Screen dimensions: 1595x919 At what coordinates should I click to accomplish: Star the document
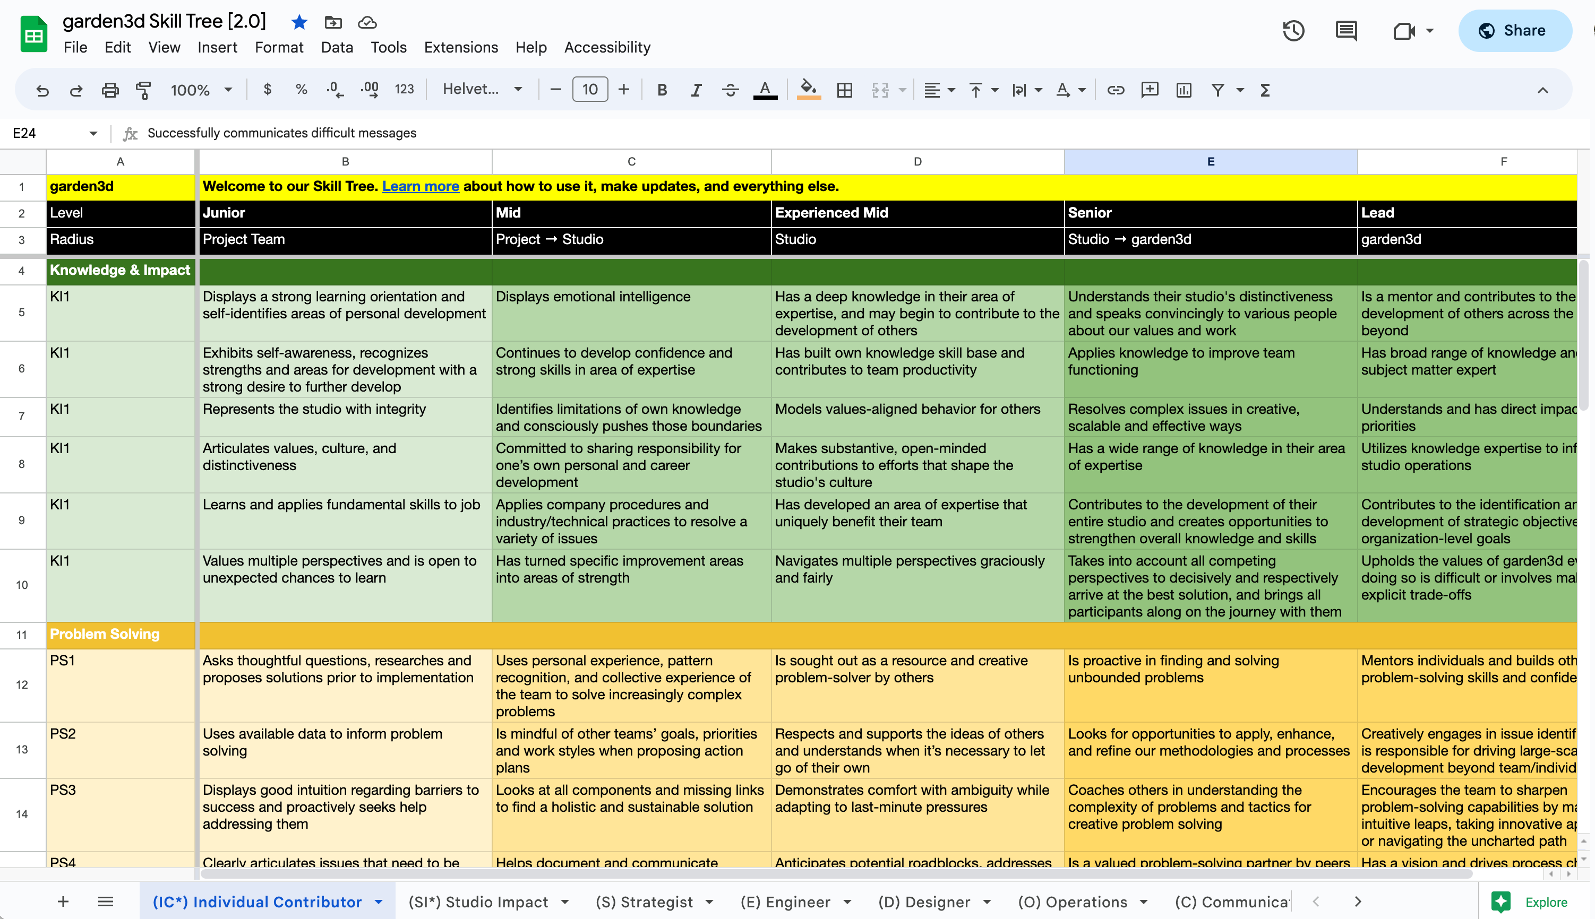point(299,23)
